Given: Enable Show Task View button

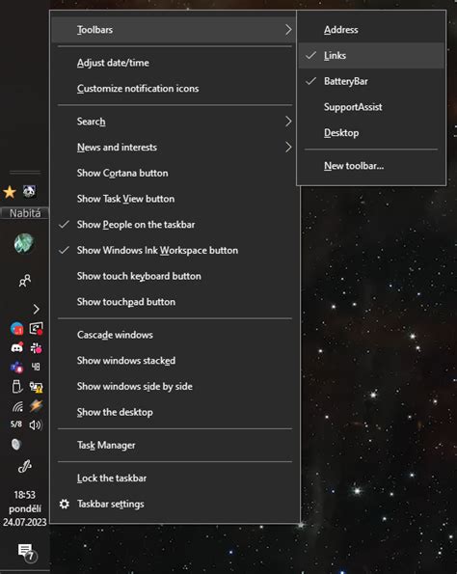Looking at the screenshot, I should tap(175, 199).
